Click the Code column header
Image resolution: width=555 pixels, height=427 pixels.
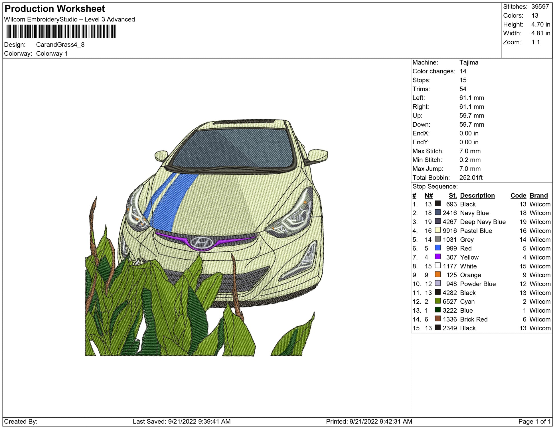518,195
